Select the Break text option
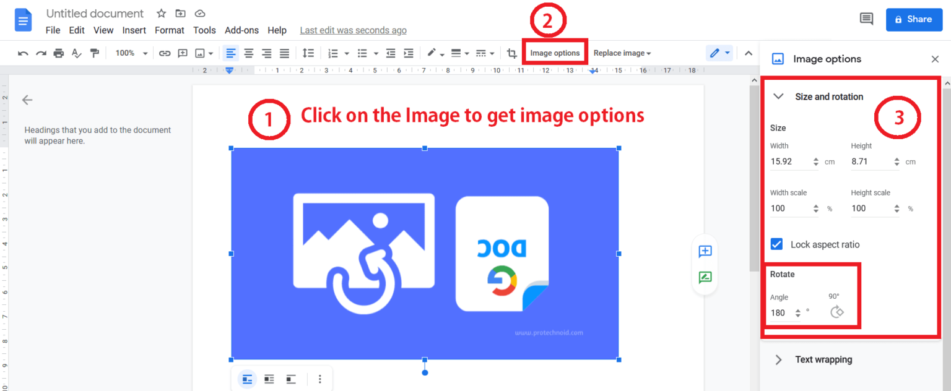The height and width of the screenshot is (391, 951). [x=290, y=379]
